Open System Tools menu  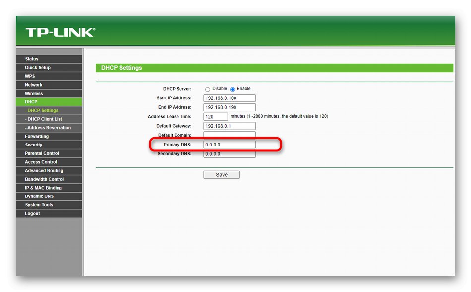click(x=49, y=205)
